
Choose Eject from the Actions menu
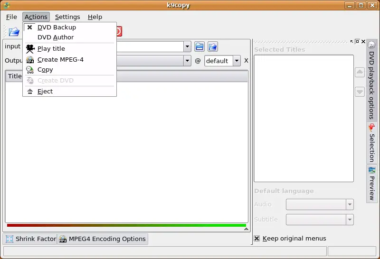point(69,92)
